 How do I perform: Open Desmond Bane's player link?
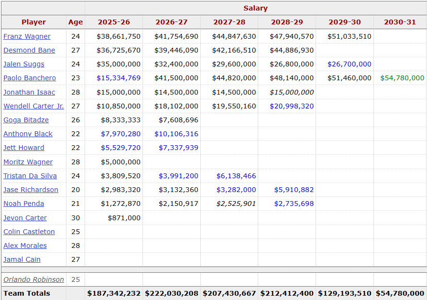(x=29, y=50)
